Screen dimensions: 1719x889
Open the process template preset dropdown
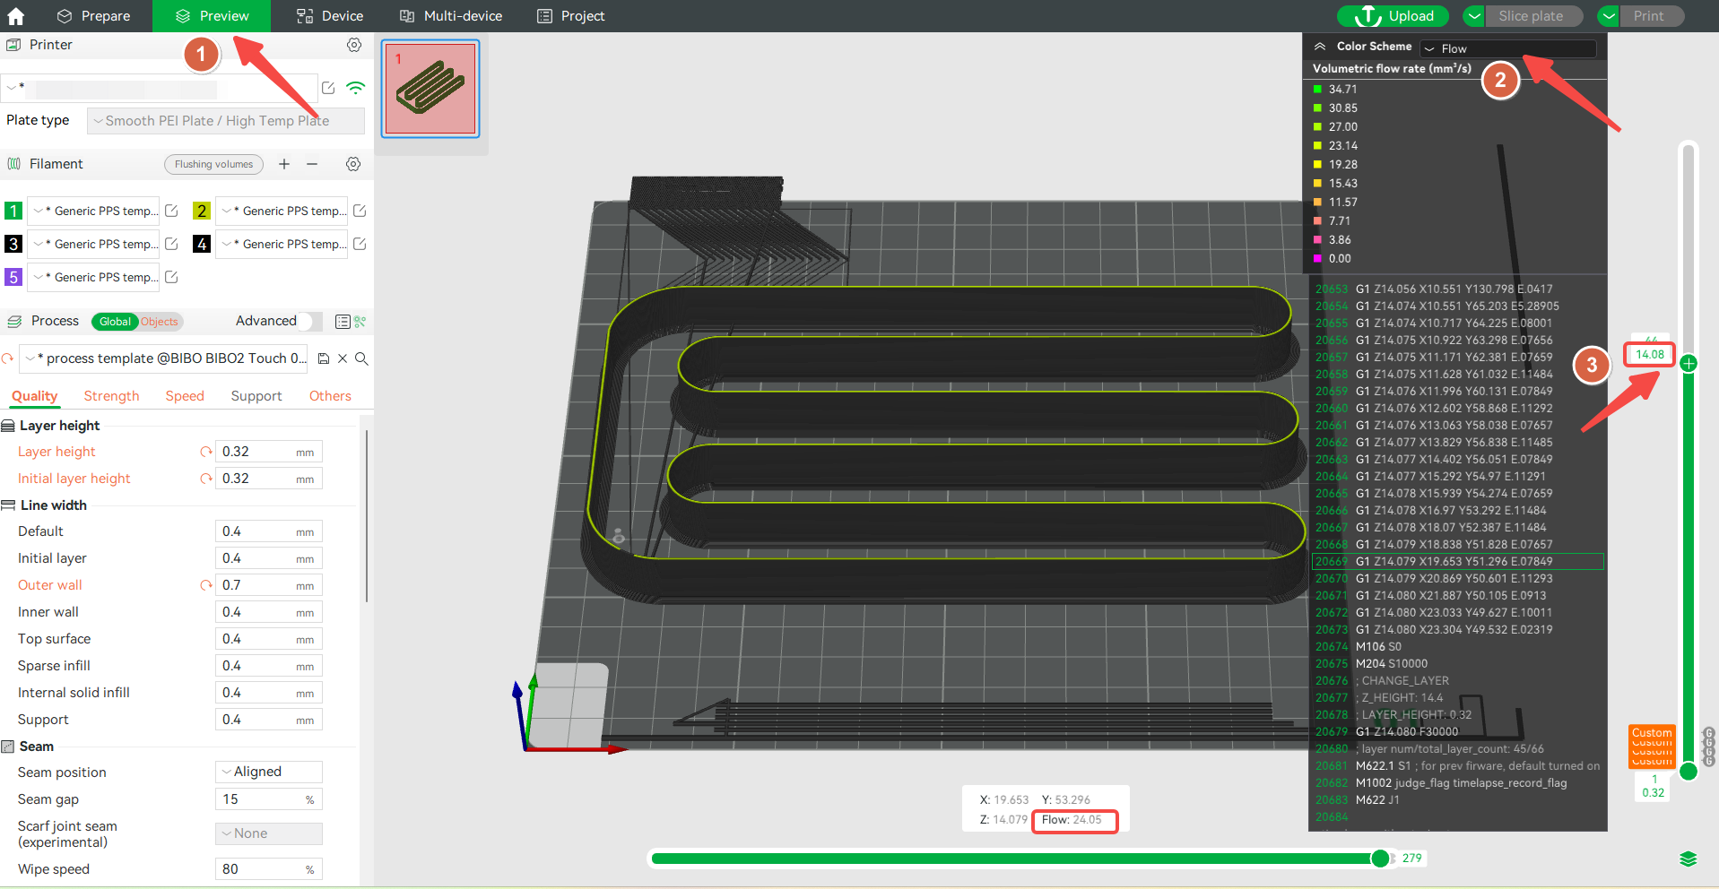tap(164, 358)
